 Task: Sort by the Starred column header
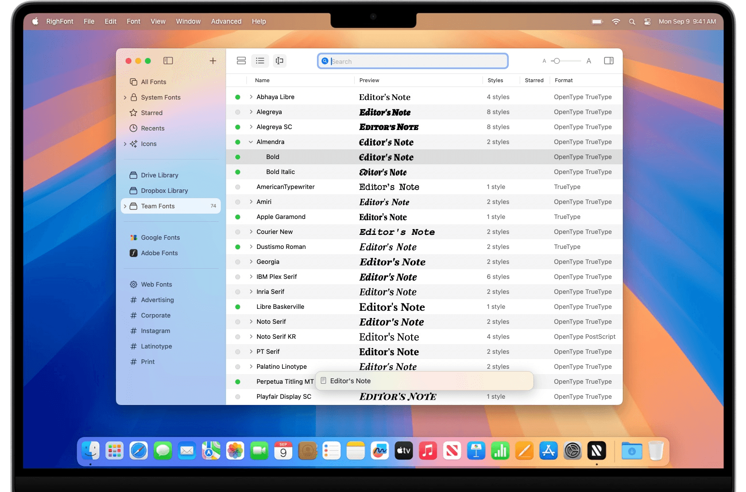[534, 81]
